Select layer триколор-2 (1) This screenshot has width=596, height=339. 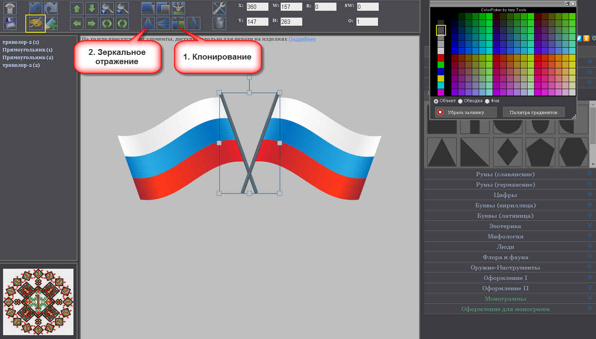tap(21, 42)
